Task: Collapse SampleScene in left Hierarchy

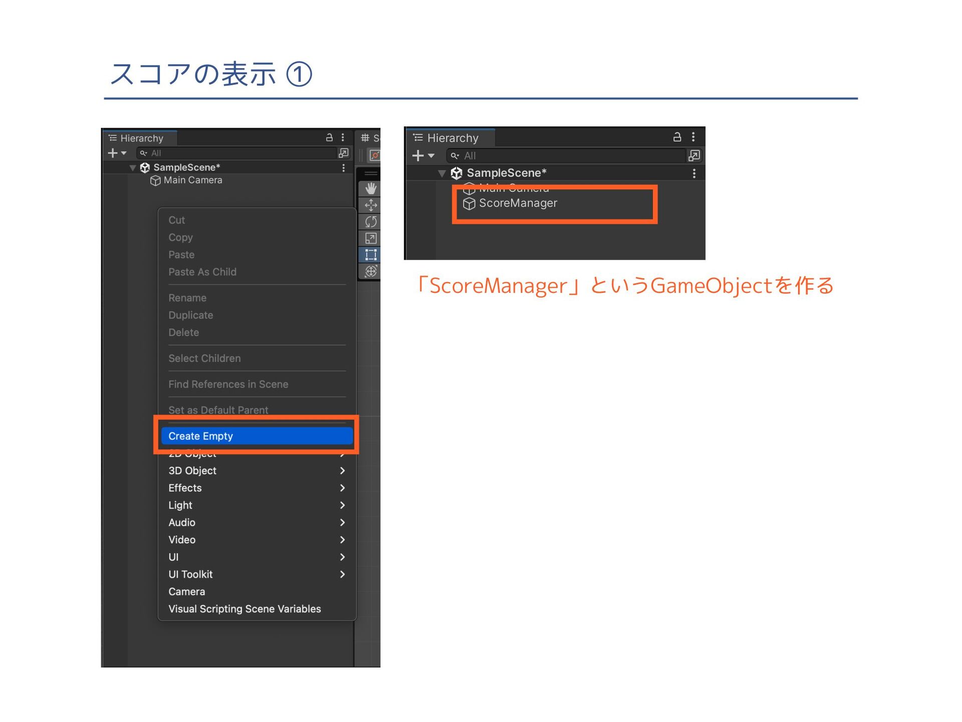Action: pos(133,167)
